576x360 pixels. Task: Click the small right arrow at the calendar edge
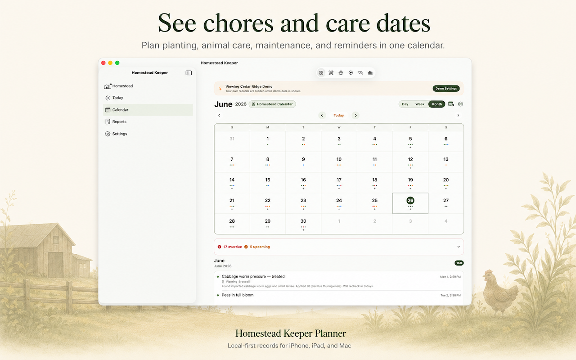click(x=459, y=115)
